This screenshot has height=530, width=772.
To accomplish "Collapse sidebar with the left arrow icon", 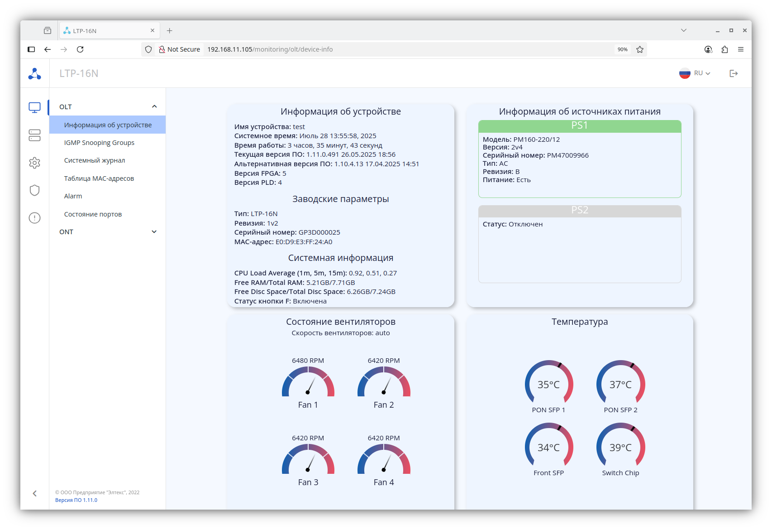I will coord(34,493).
